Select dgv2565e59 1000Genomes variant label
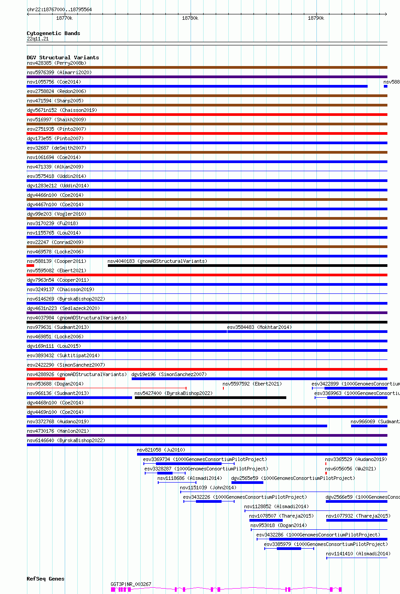This screenshot has width=400, height=594. [x=293, y=478]
